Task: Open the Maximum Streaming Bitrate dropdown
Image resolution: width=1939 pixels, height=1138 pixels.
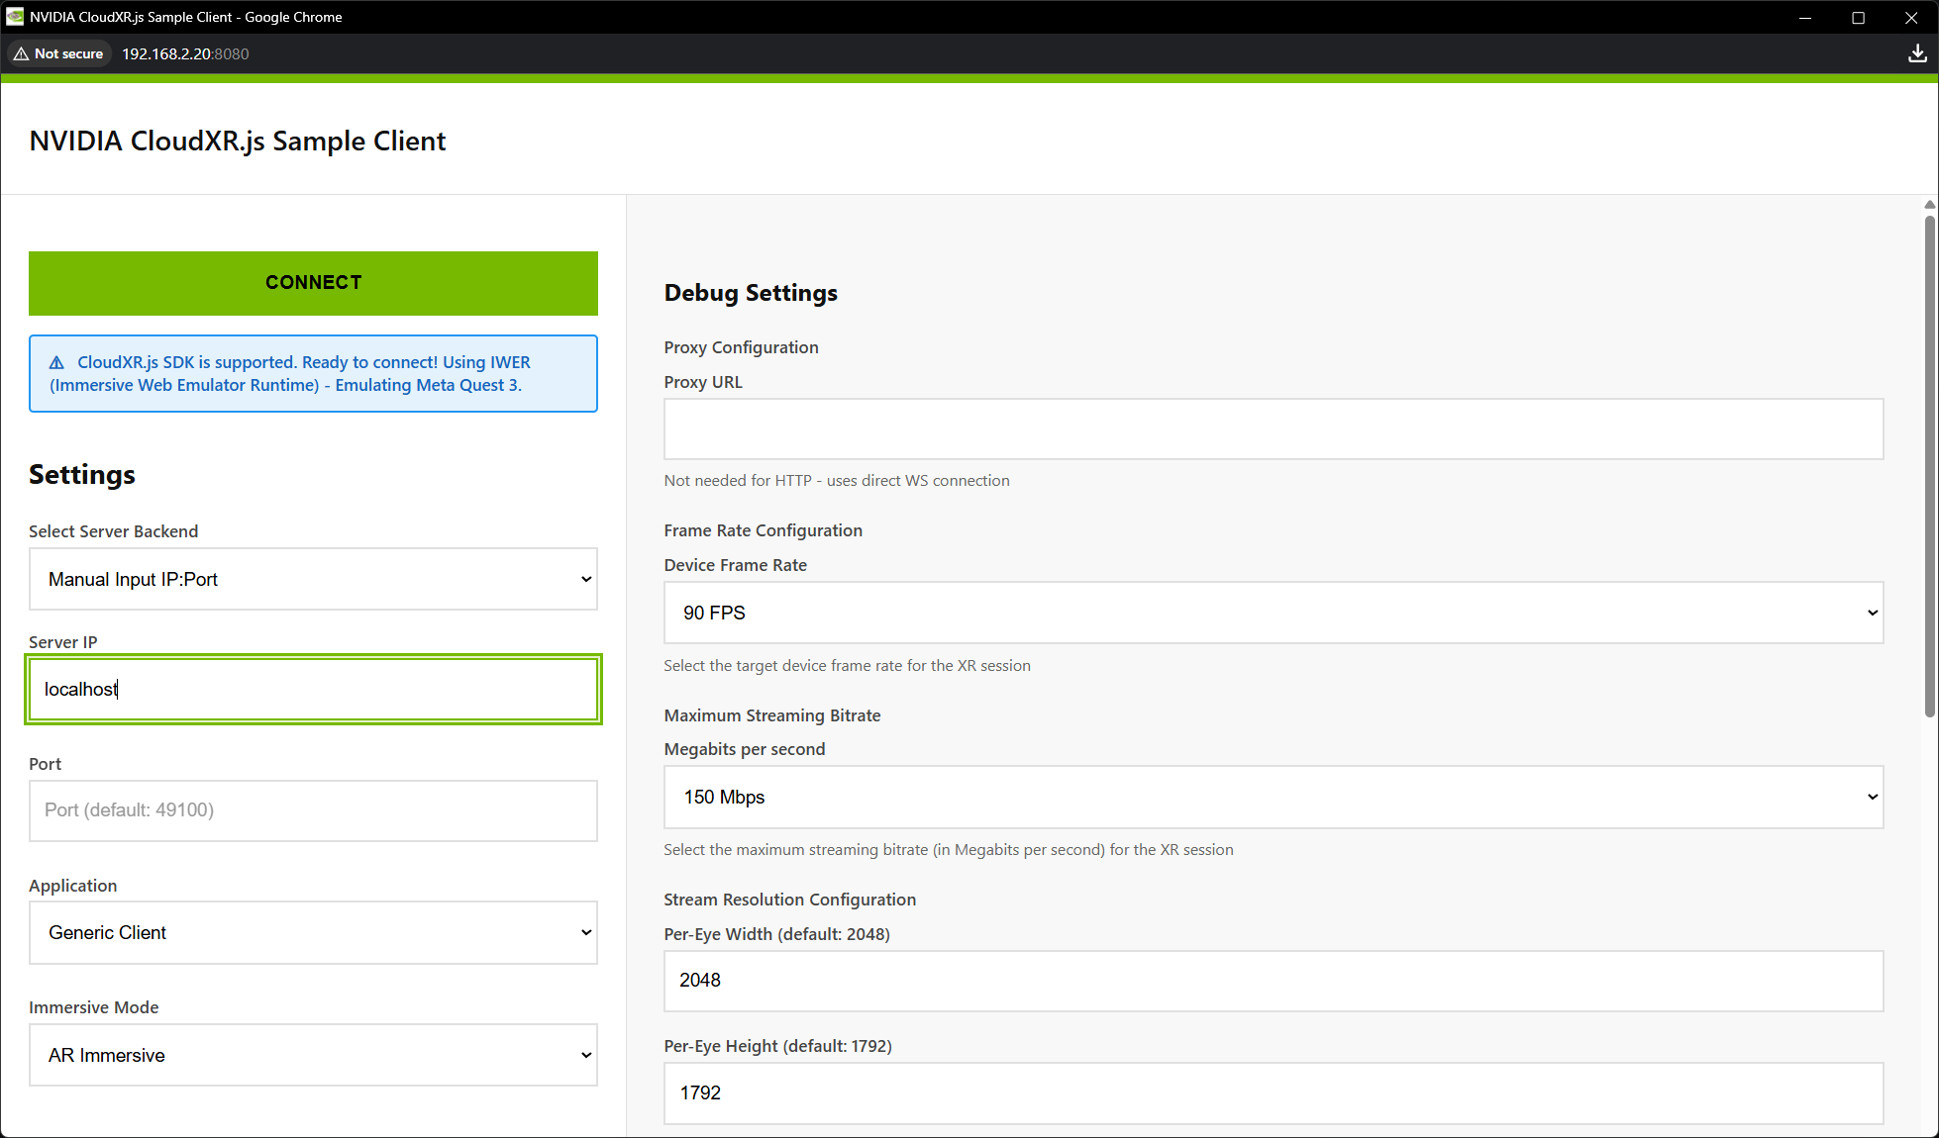Action: (x=1274, y=798)
